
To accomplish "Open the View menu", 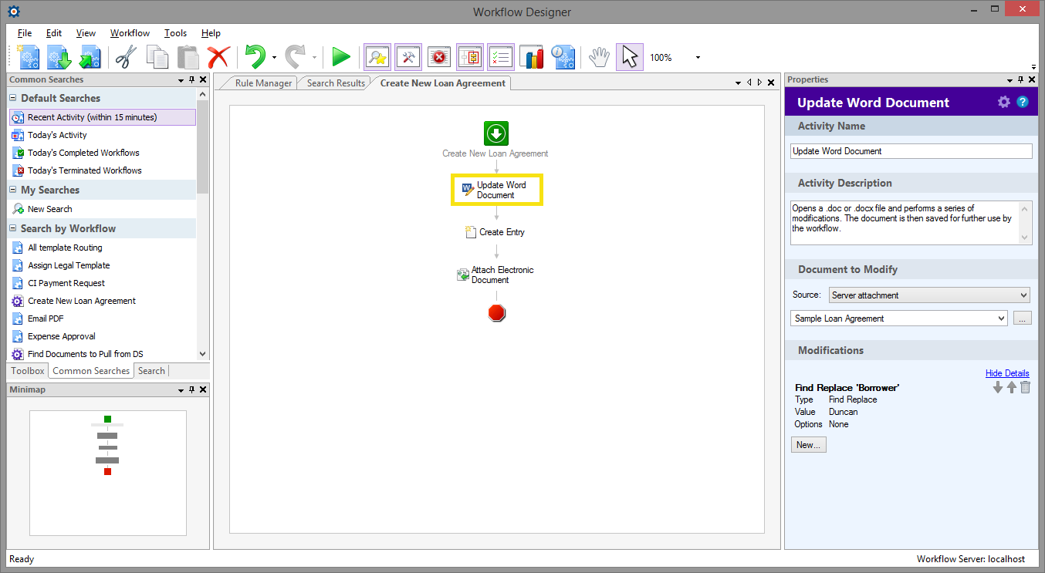I will [x=86, y=33].
